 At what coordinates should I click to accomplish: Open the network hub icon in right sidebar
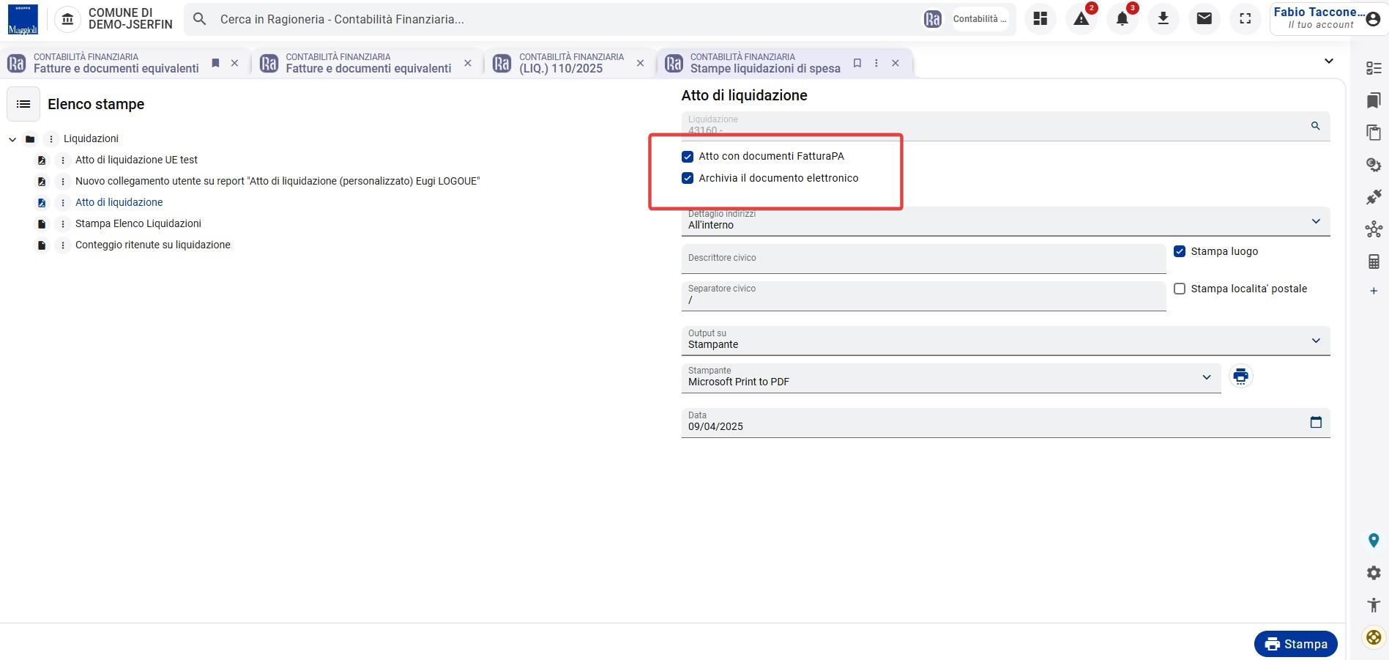1374,229
